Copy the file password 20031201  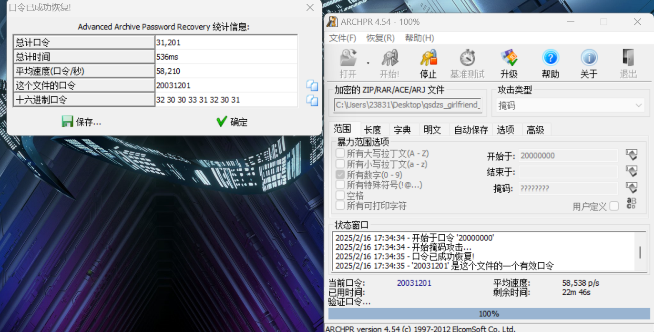(x=312, y=86)
